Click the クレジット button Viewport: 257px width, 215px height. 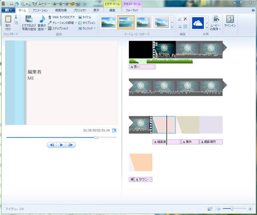(x=86, y=28)
